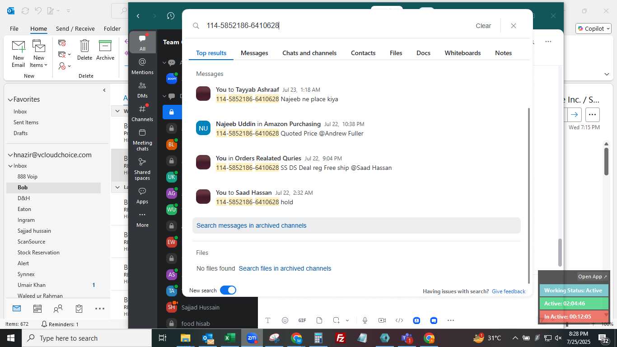The width and height of the screenshot is (617, 347).
Task: Record video message with camera icon
Action: pos(382,320)
